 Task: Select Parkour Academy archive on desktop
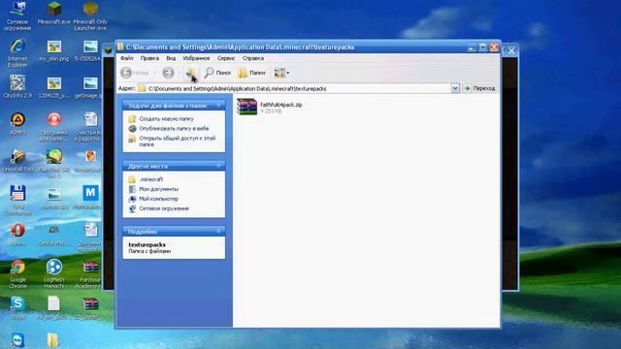(x=90, y=273)
